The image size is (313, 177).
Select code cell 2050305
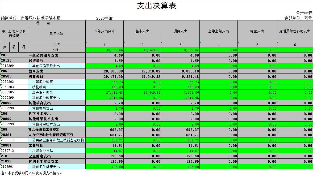[14, 92]
